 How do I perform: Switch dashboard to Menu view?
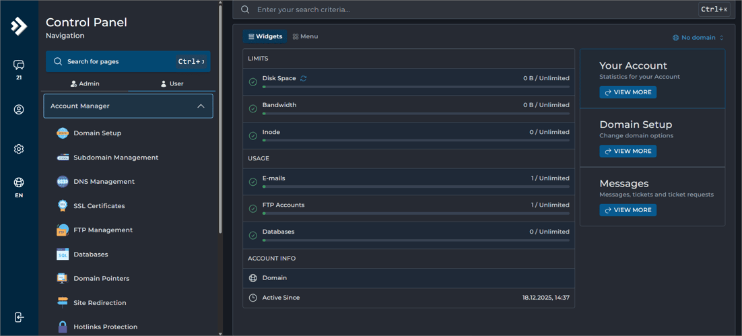(x=306, y=36)
